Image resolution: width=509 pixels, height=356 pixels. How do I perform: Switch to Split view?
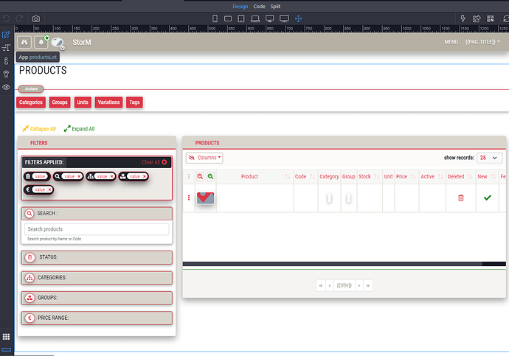tap(275, 7)
